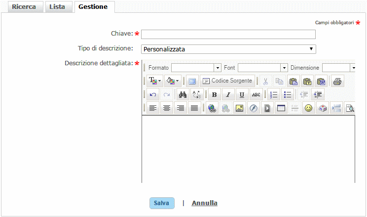Screen dimensions: 367x217
Task: Insert a hyperlink
Action: [x=212, y=108]
